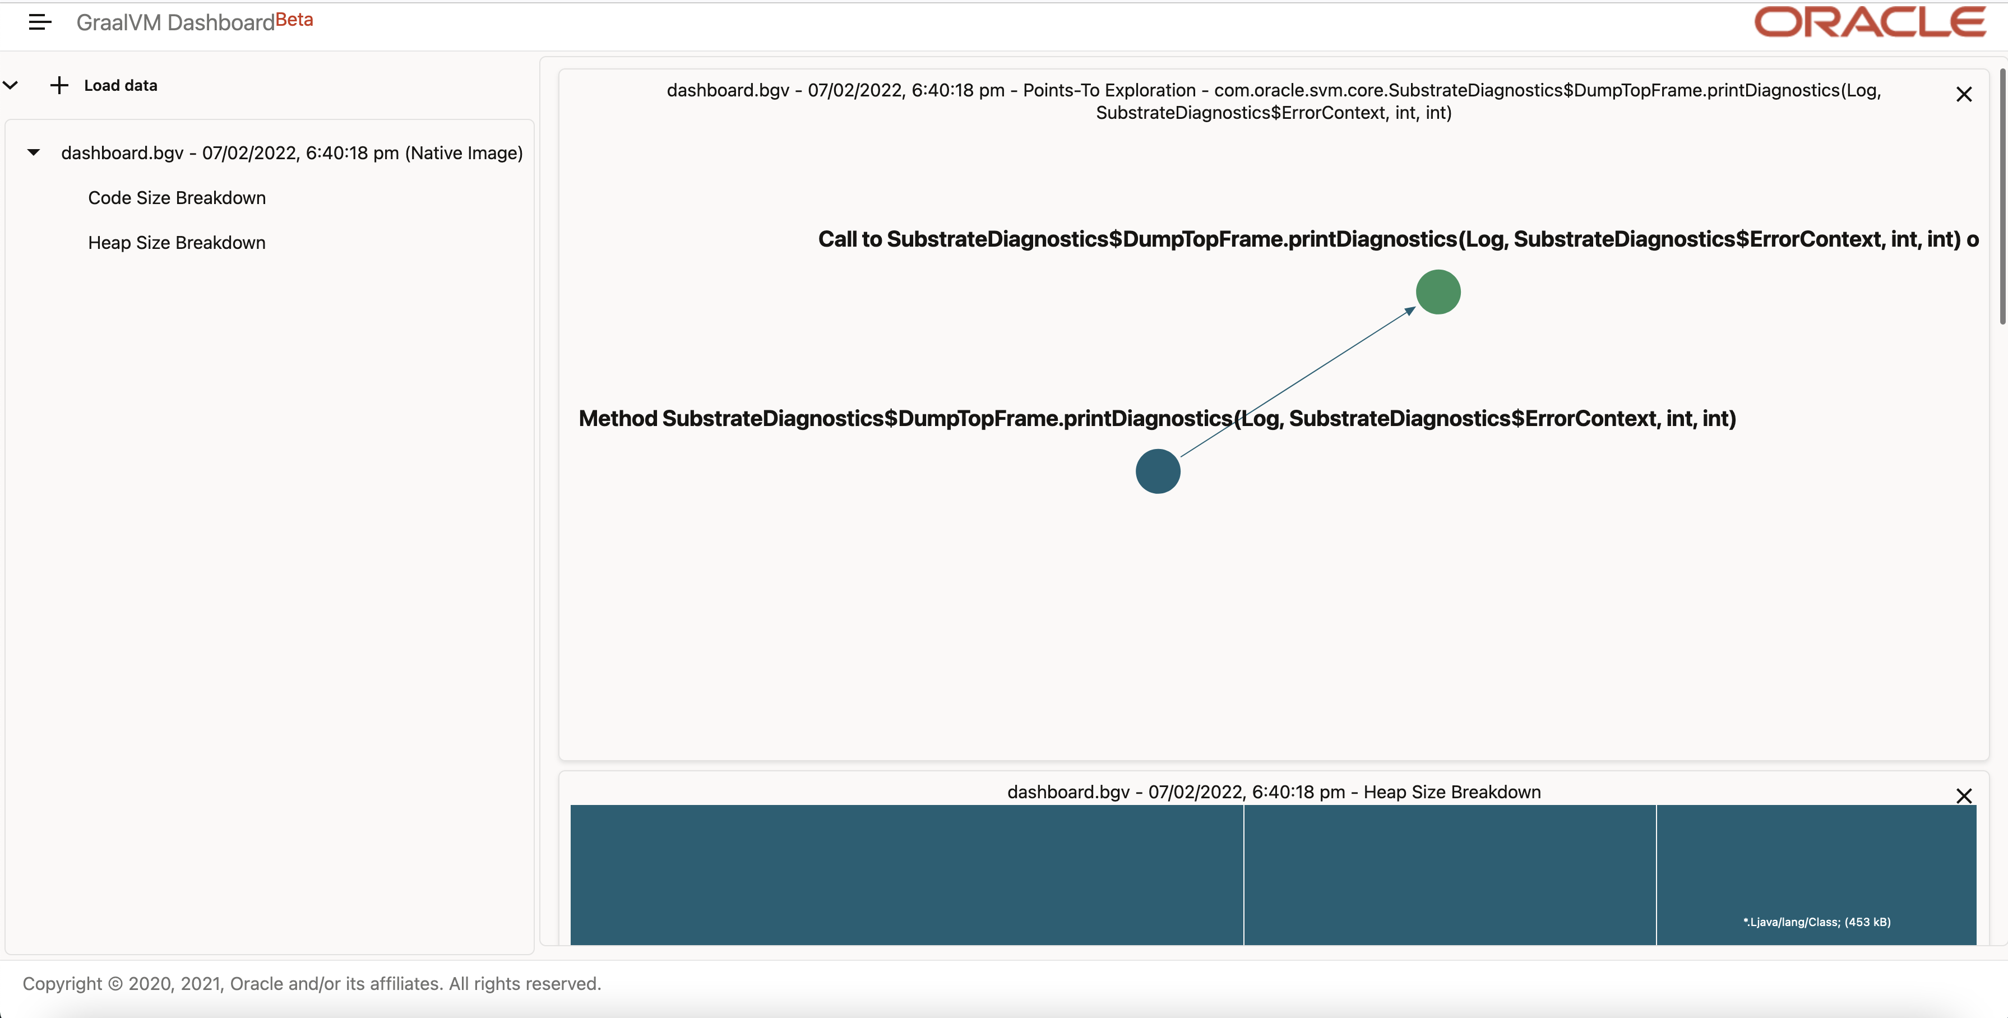This screenshot has width=2008, height=1018.
Task: Click the plus icon beside Load data
Action: click(x=59, y=85)
